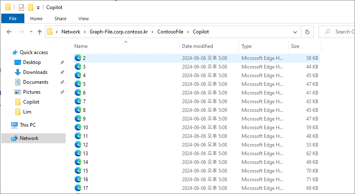Switch to the Home ribbon tab
This screenshot has width=355, height=194.
pos(36,19)
